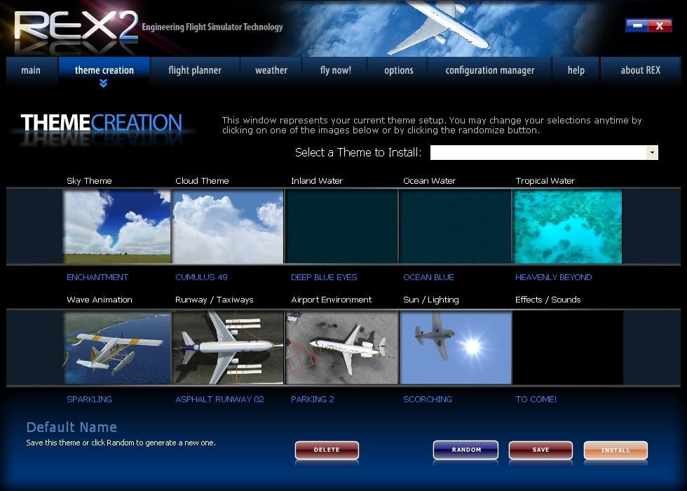Click the Ocean Water heading

click(x=429, y=181)
